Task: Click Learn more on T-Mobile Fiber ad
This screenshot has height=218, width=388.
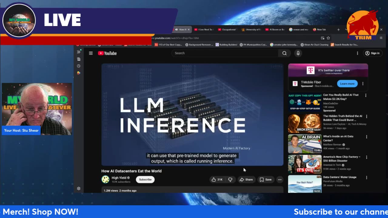Action: tap(347, 84)
